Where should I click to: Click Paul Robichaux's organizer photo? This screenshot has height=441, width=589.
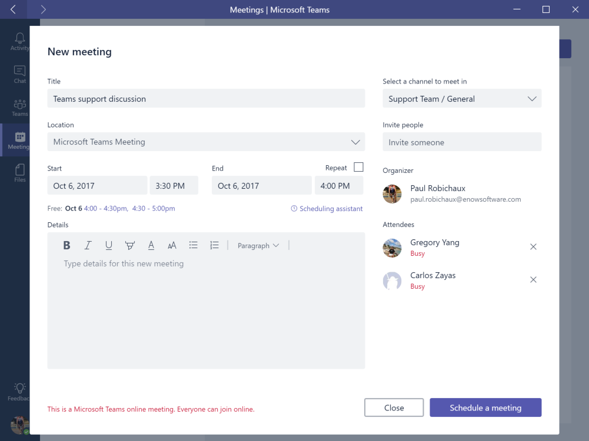pos(392,193)
